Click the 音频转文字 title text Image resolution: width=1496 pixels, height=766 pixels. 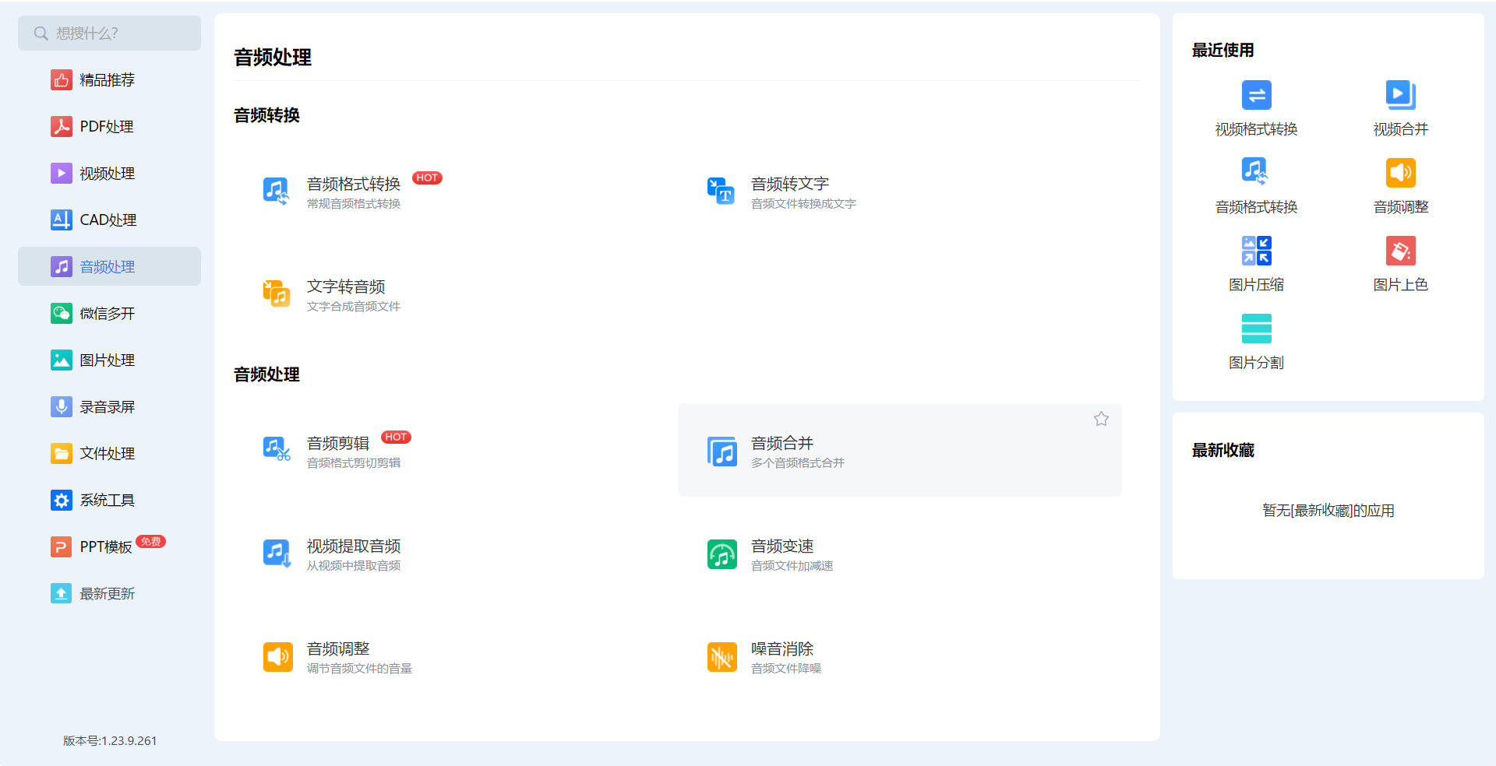(x=790, y=184)
